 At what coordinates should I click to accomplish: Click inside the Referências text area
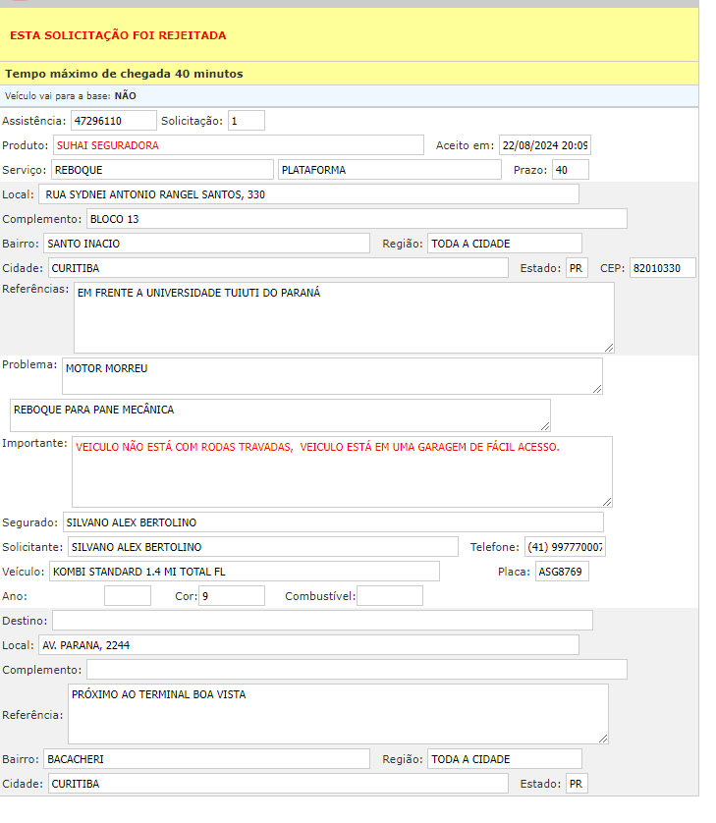344,316
